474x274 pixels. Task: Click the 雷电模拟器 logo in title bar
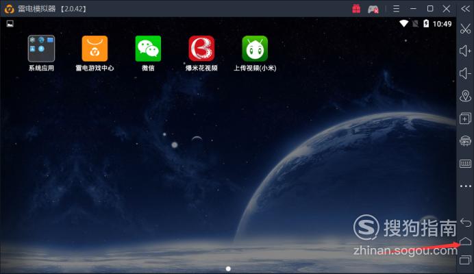(x=9, y=9)
